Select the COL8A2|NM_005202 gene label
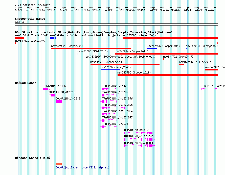 pyautogui.click(x=68, y=98)
